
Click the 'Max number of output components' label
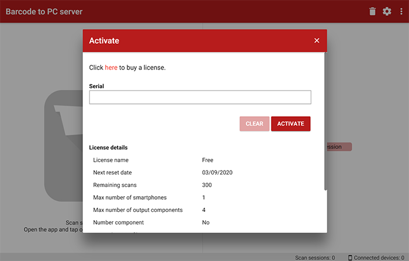(x=138, y=210)
